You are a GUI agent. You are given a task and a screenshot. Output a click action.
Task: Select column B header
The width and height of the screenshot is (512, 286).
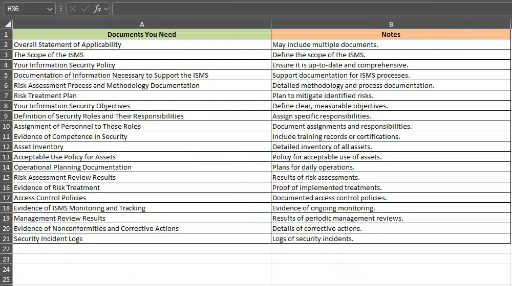pos(391,24)
